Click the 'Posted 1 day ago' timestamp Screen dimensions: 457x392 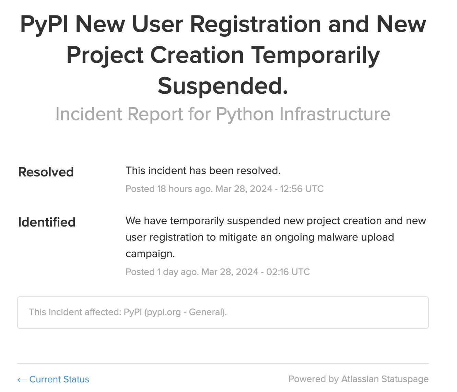point(162,272)
